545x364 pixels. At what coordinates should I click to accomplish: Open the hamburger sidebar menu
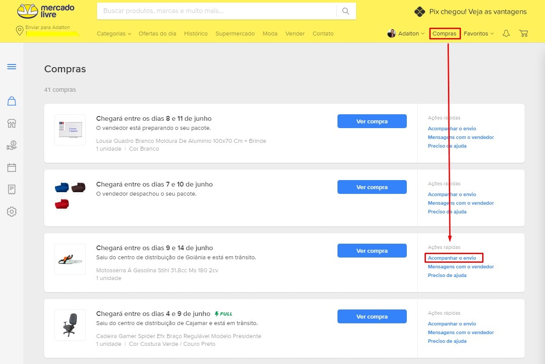click(12, 67)
